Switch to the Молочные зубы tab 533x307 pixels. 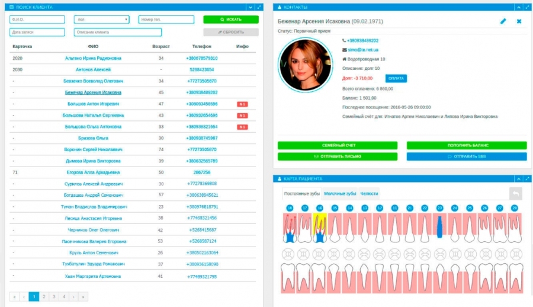340,193
